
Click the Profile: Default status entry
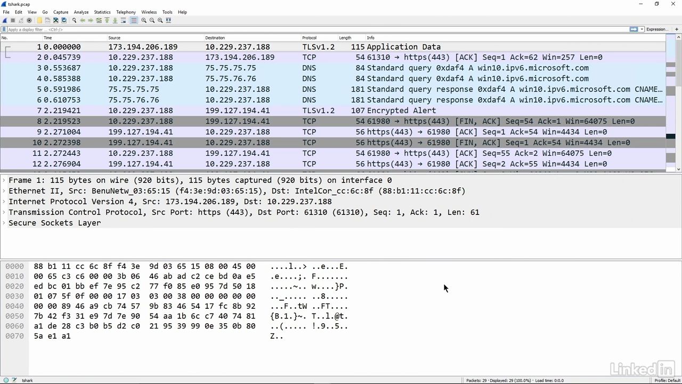(667, 380)
